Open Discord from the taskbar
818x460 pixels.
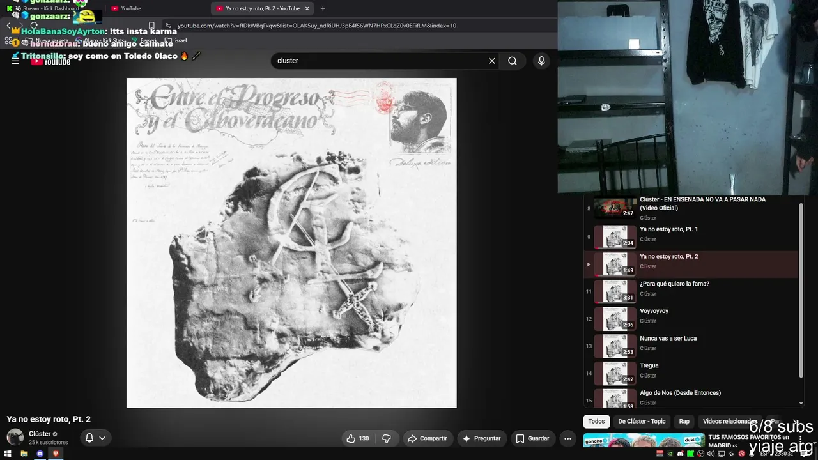[40, 454]
